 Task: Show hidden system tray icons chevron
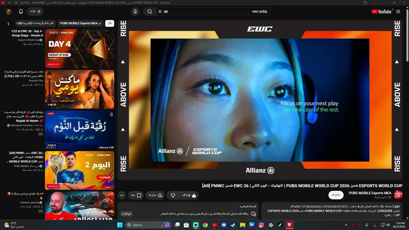346,225
